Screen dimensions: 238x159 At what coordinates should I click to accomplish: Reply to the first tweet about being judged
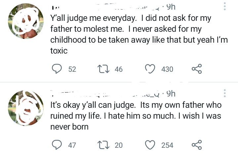(x=57, y=69)
